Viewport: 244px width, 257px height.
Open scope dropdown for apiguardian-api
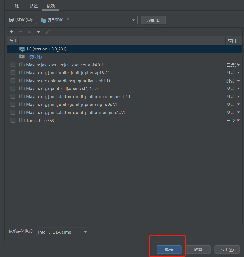pos(238,81)
